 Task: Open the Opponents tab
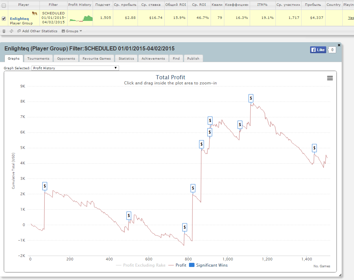click(66, 58)
